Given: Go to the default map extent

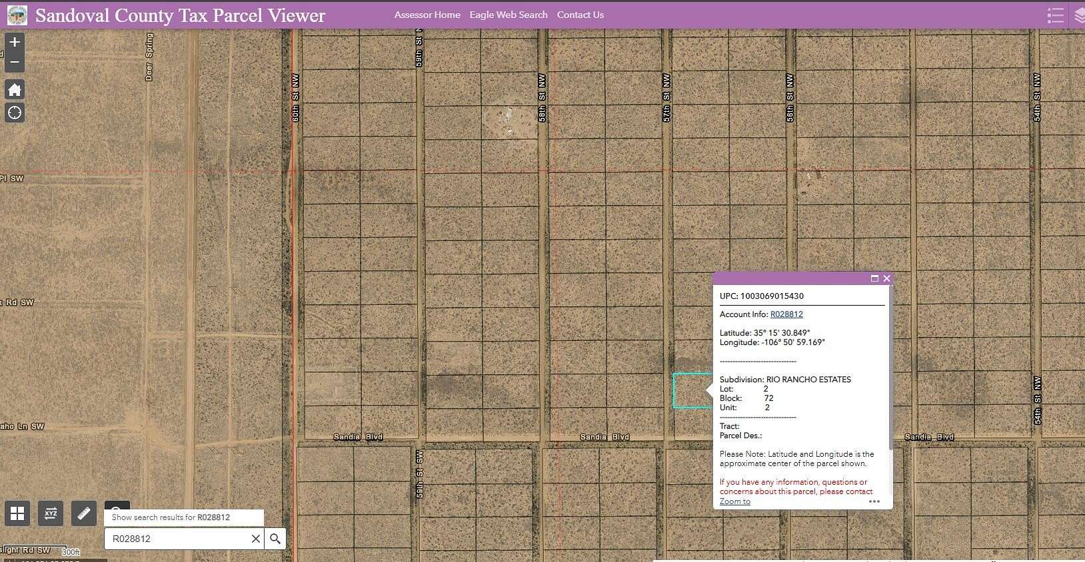Looking at the screenshot, I should point(15,89).
